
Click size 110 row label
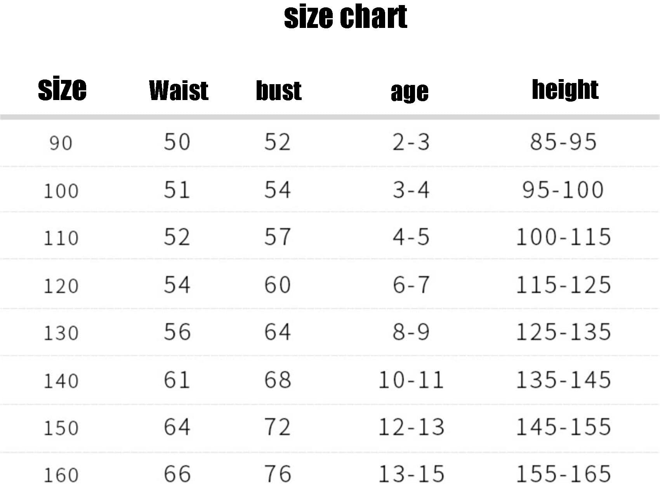pyautogui.click(x=61, y=238)
